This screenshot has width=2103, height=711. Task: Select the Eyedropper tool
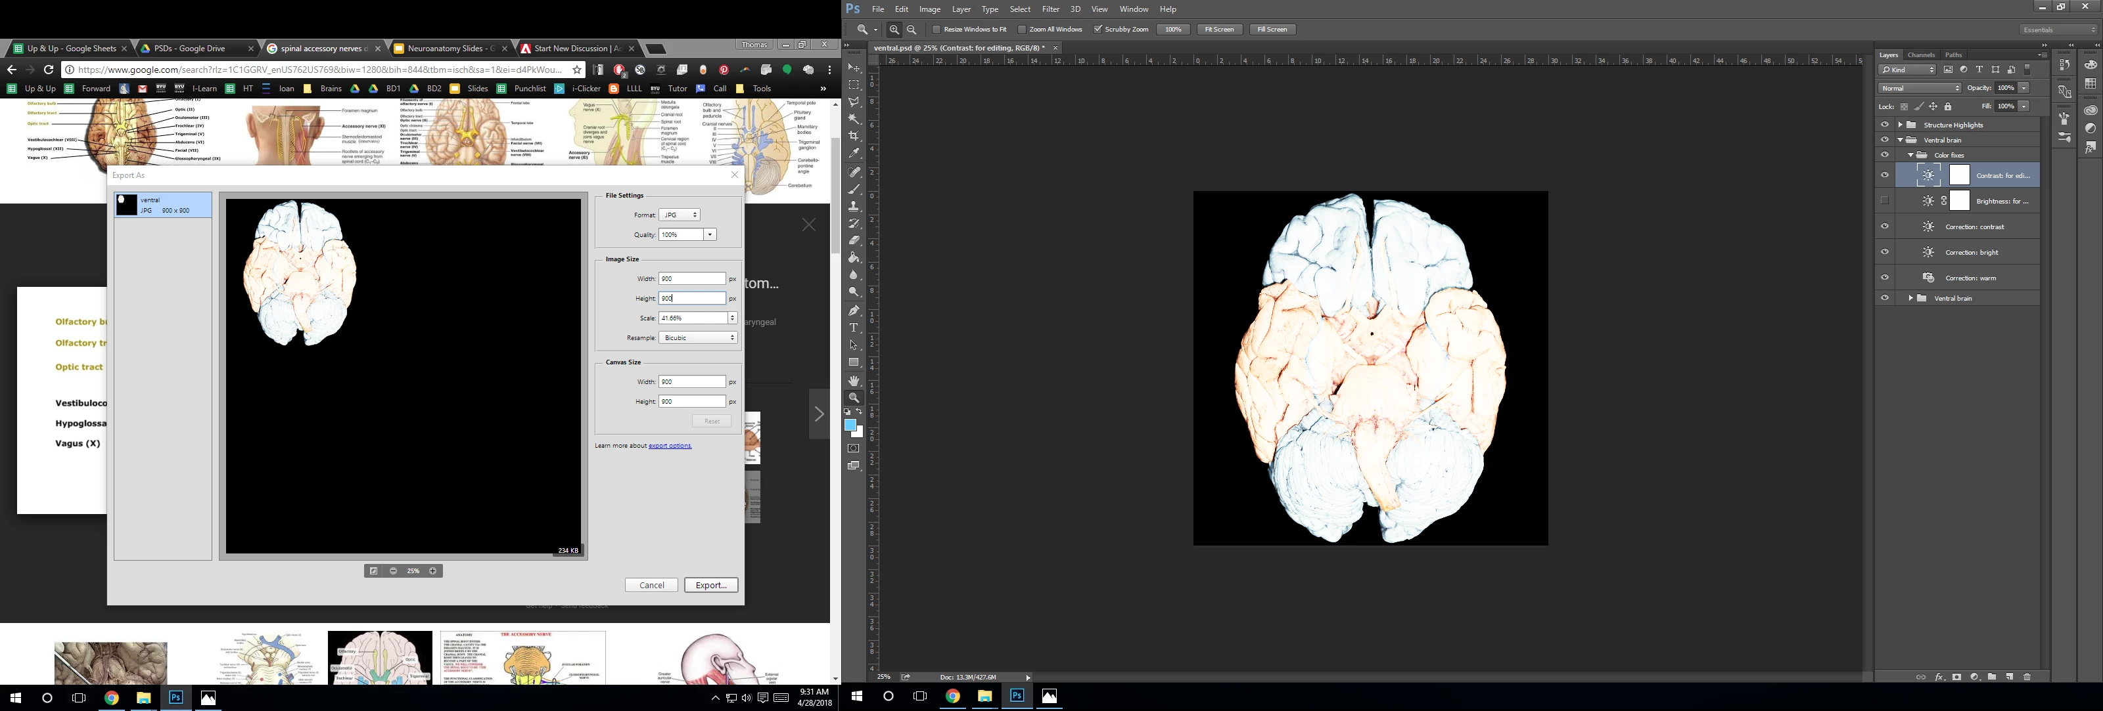coord(854,153)
